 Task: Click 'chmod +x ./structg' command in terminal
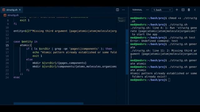pos(182,18)
